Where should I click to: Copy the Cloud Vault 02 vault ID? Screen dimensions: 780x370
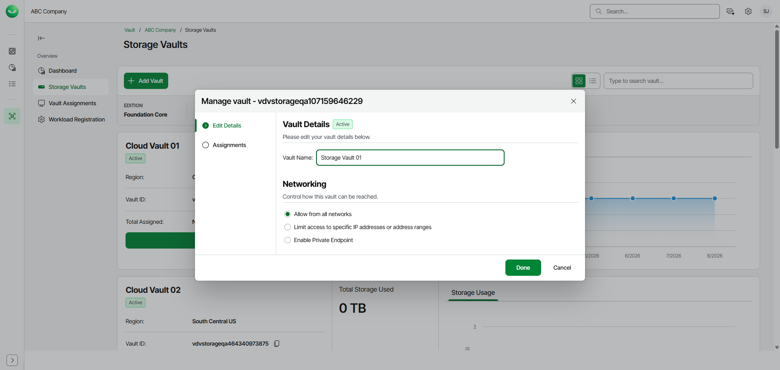point(277,344)
